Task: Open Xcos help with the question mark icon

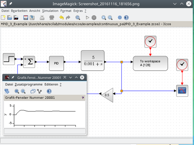Action: coord(126,17)
